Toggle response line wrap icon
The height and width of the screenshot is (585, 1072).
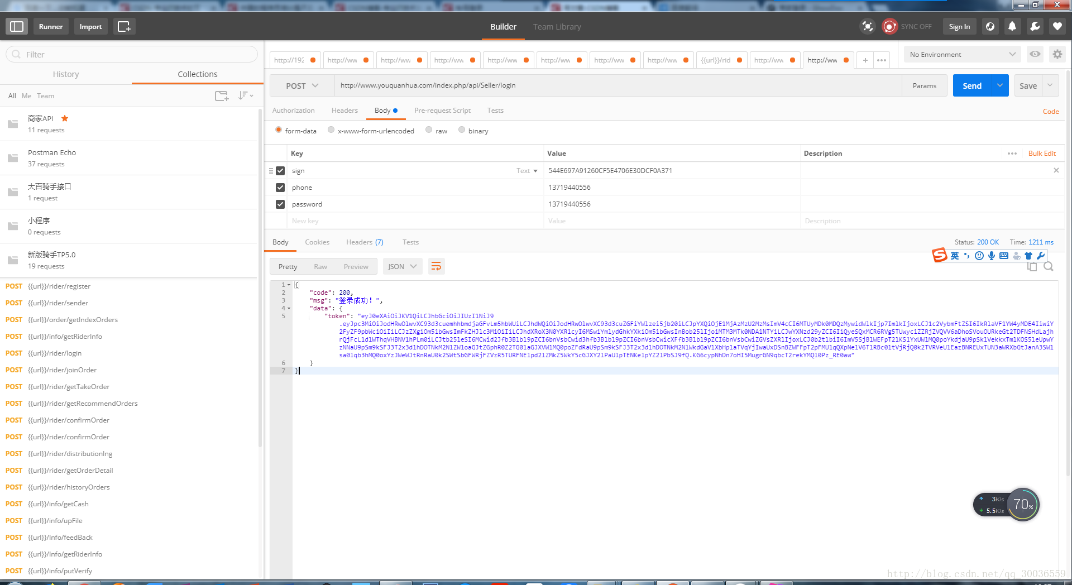[436, 266]
